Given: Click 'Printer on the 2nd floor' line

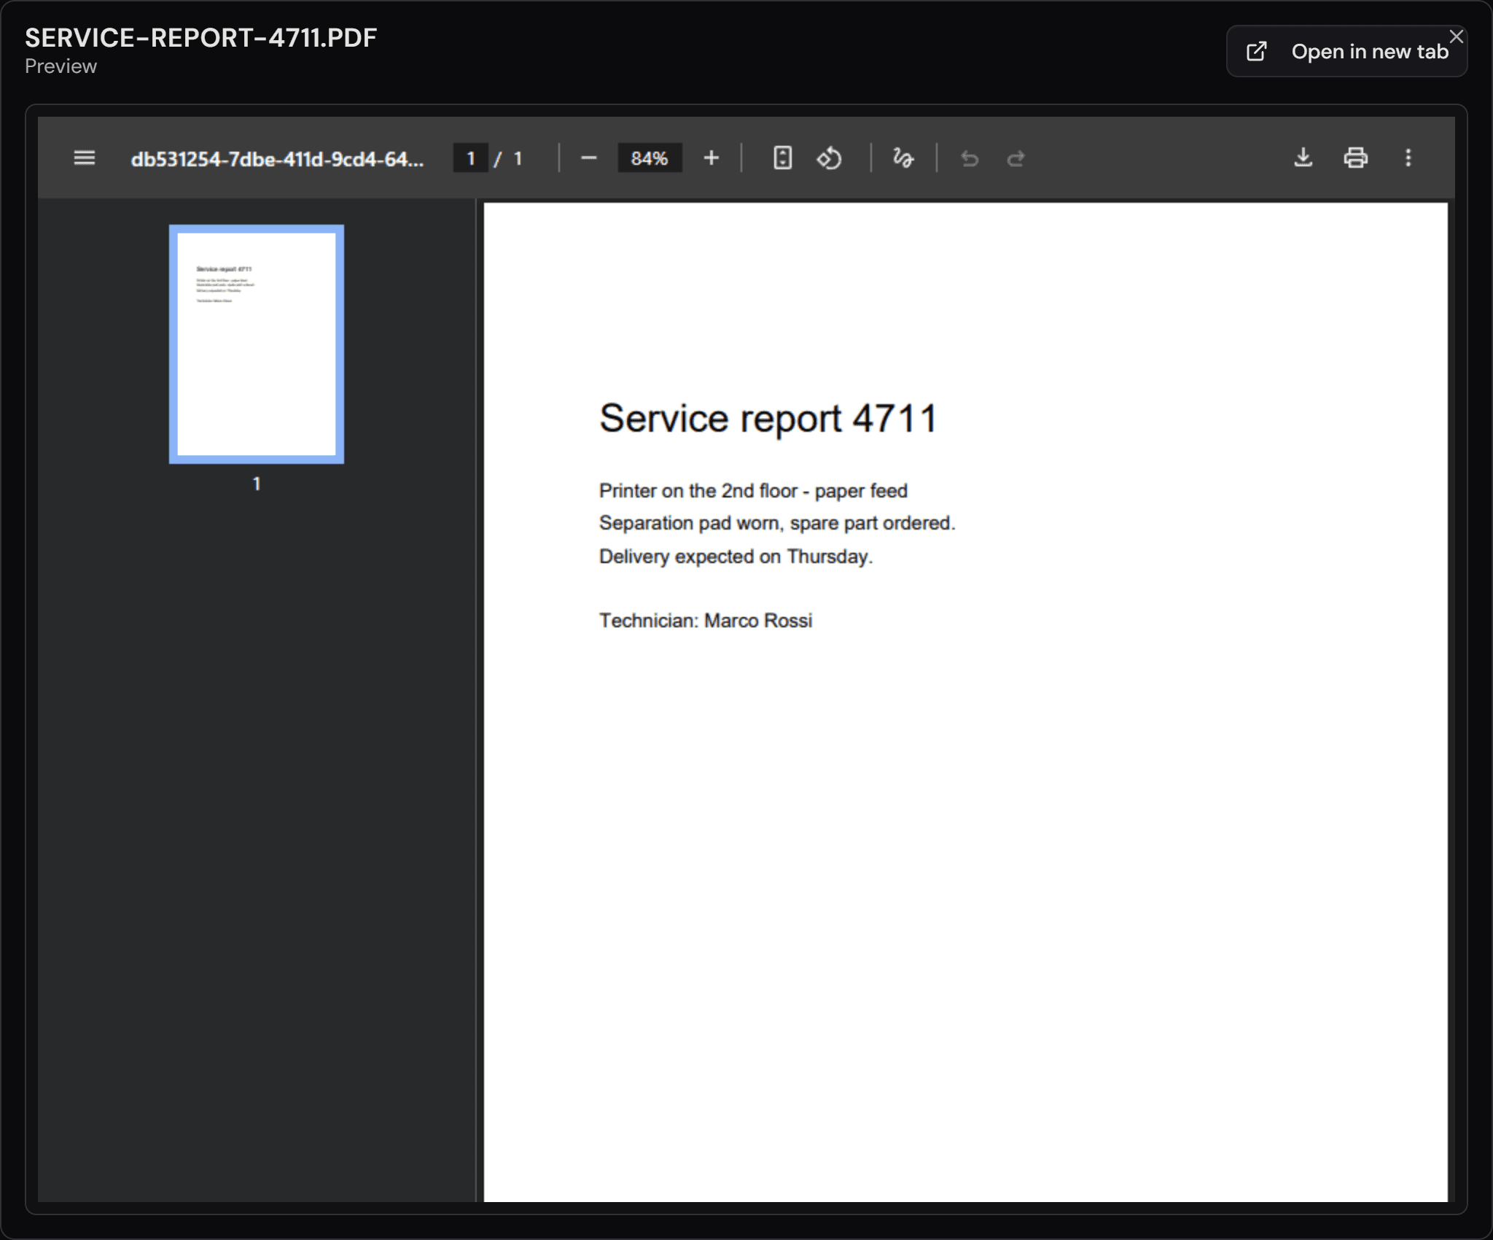Looking at the screenshot, I should [x=753, y=491].
